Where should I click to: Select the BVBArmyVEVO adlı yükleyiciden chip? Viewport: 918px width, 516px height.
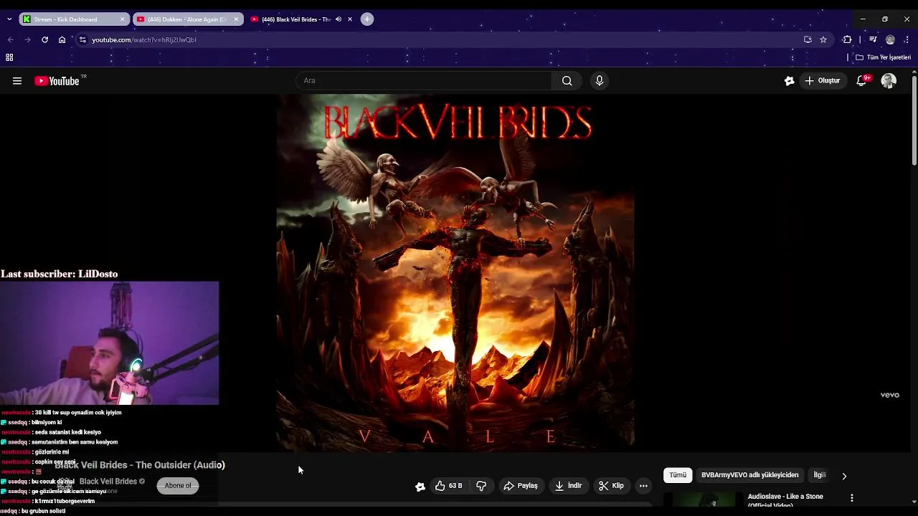(x=749, y=475)
